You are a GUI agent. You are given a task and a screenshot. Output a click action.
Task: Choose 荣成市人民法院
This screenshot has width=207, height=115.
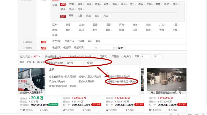86,81
